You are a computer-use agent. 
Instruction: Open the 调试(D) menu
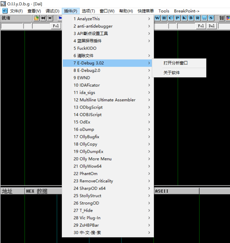coord(52,11)
